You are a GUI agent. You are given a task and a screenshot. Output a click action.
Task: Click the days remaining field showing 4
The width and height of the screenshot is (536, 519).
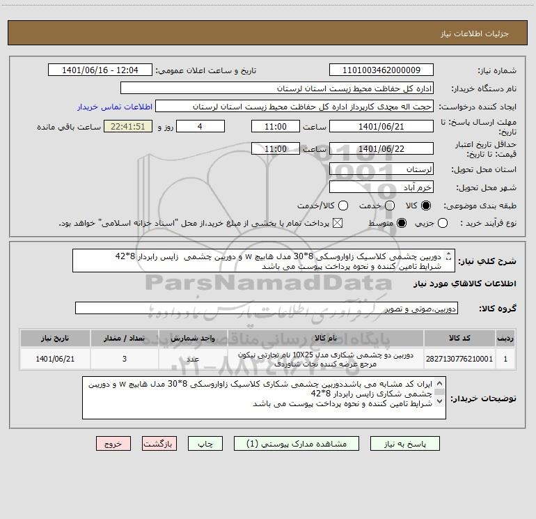point(200,126)
